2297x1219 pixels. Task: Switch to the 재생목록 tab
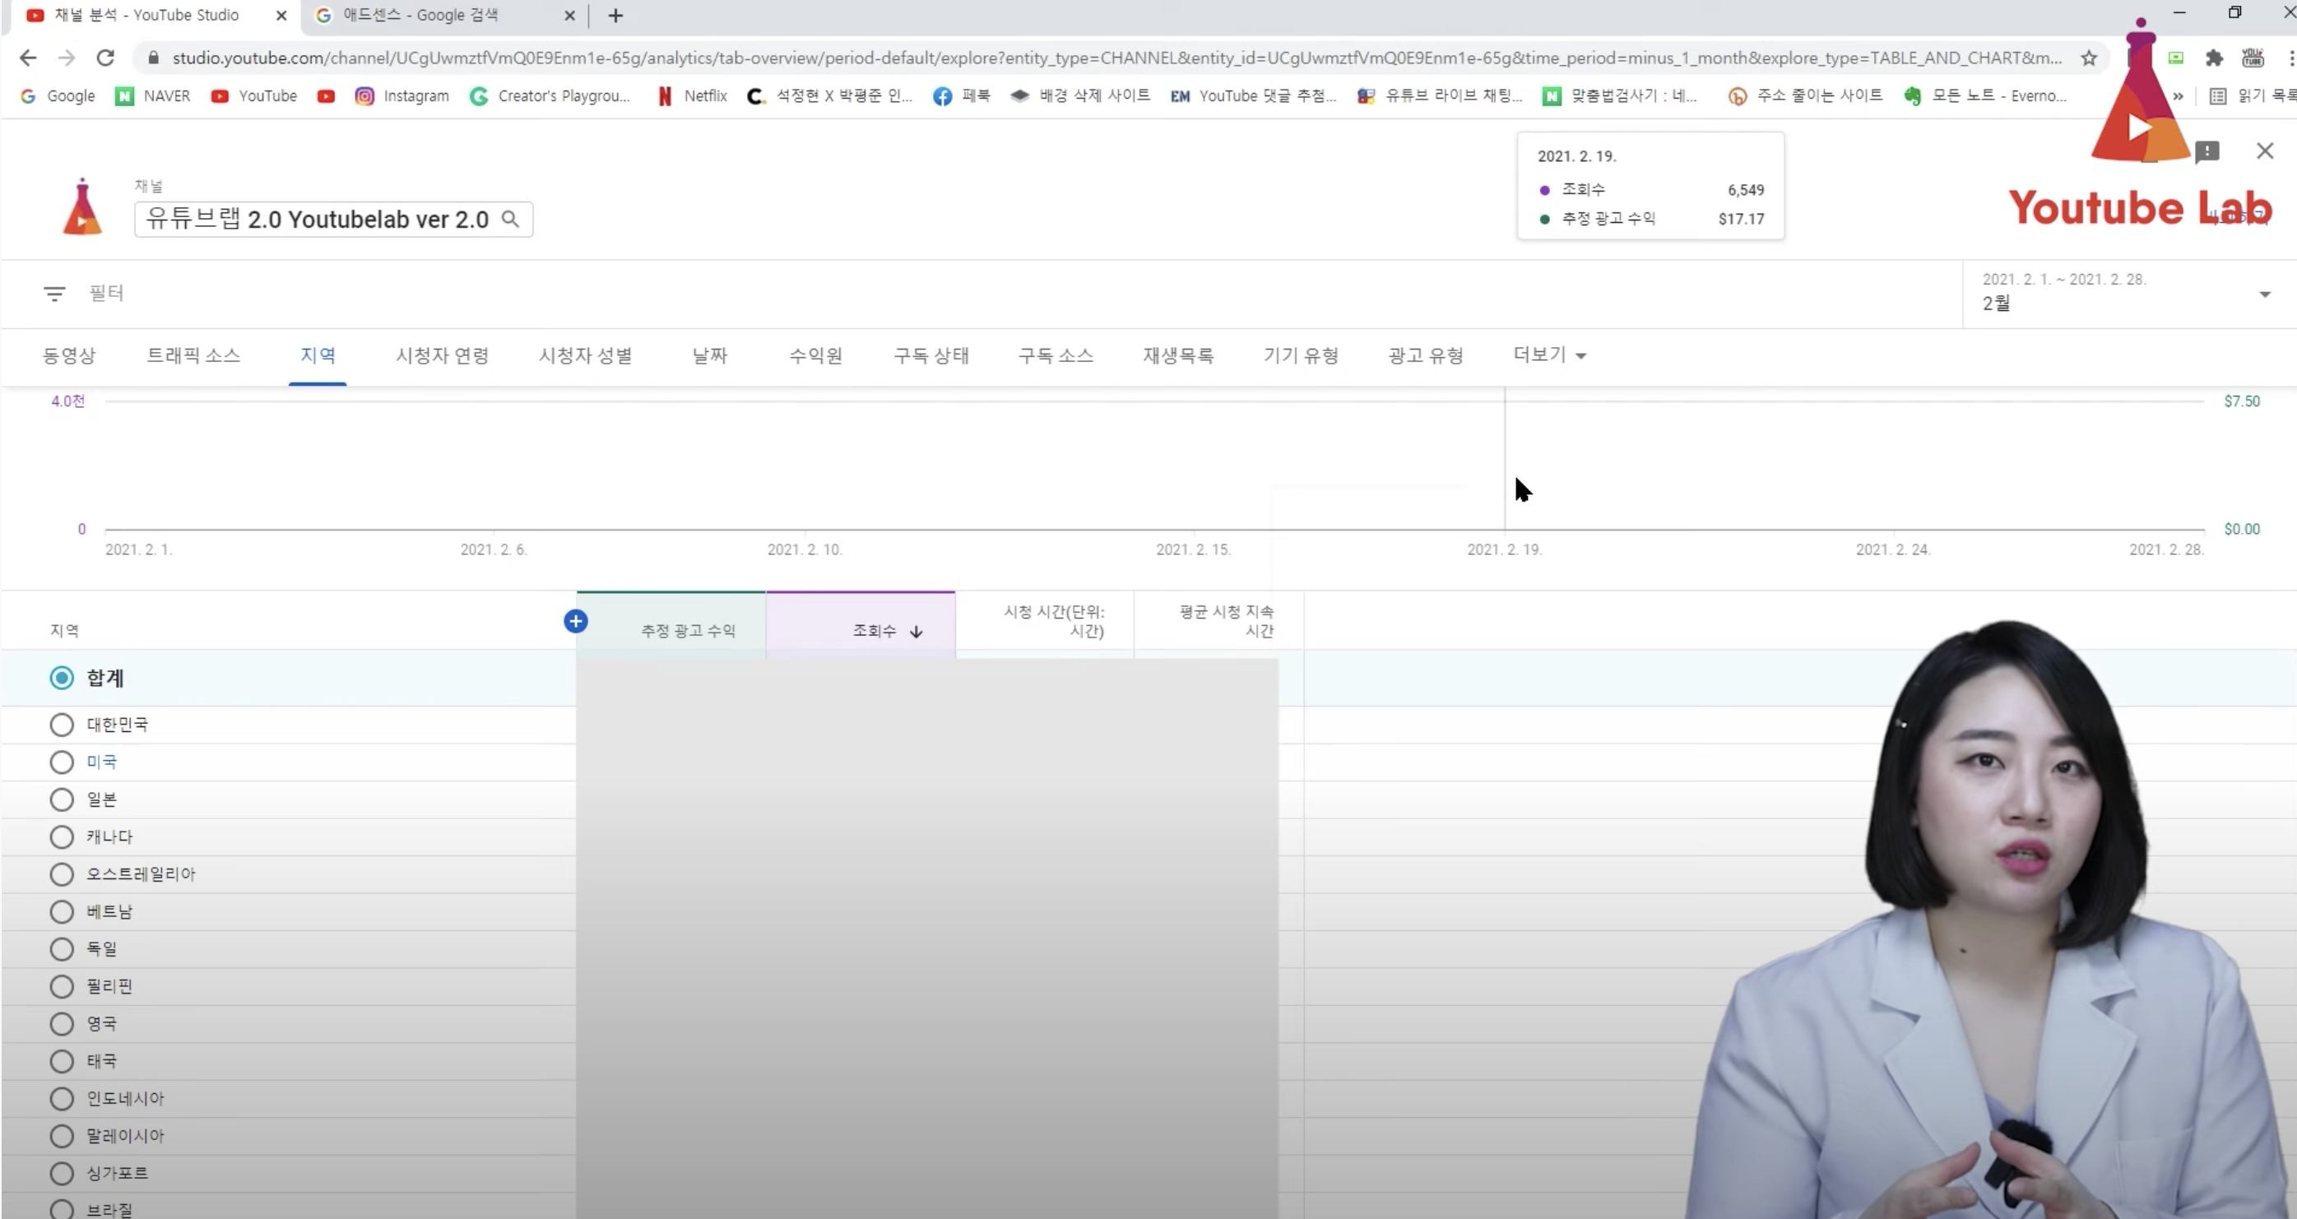tap(1178, 356)
